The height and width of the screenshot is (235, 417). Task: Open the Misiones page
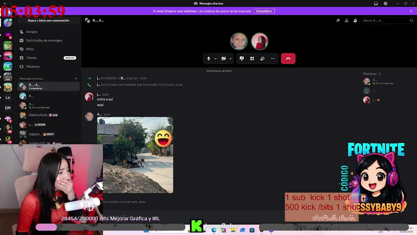point(49,67)
